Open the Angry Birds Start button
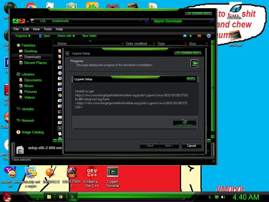 click(x=7, y=197)
